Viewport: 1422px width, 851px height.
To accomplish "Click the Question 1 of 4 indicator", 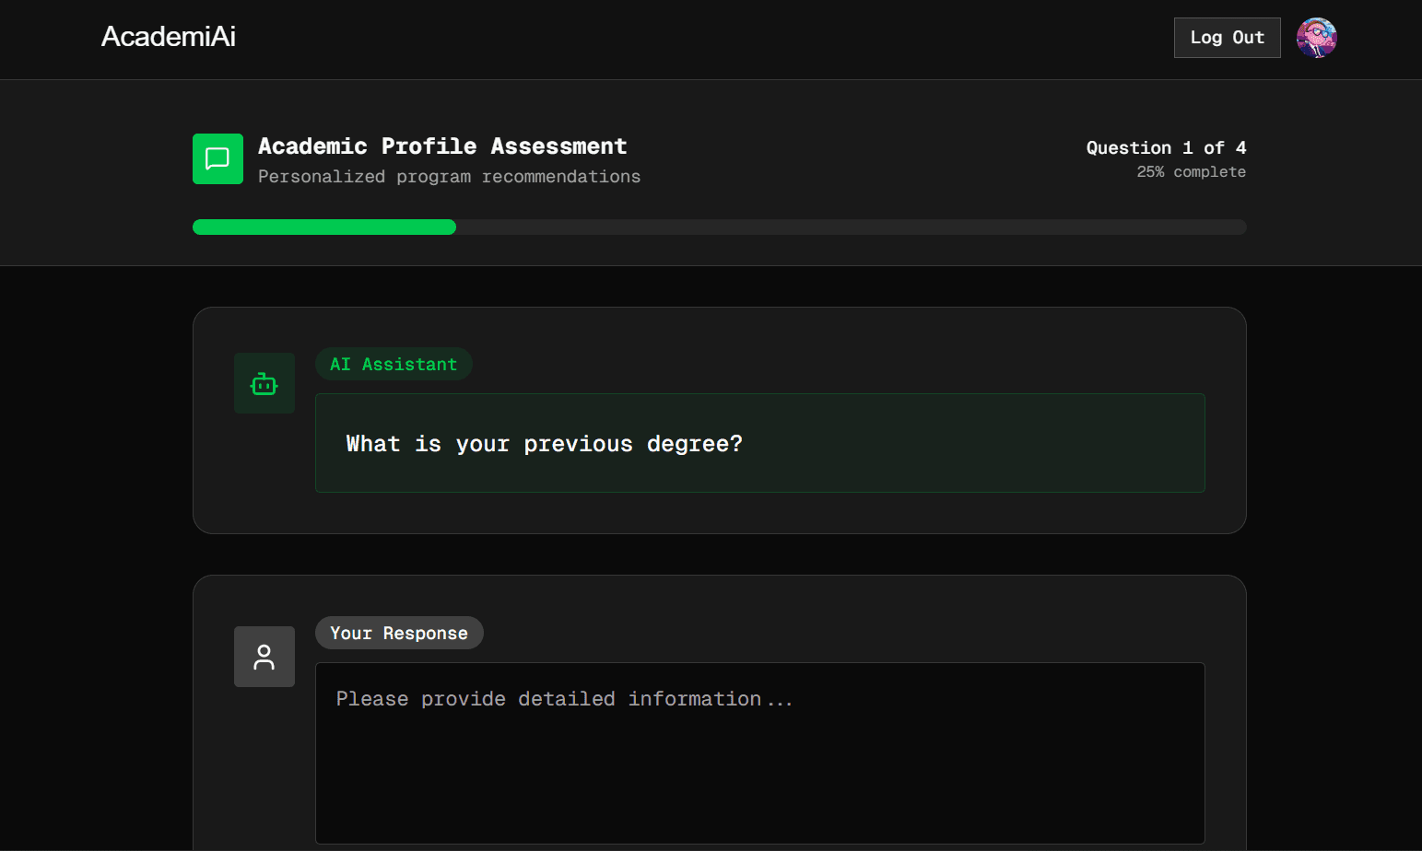I will pyautogui.click(x=1165, y=148).
